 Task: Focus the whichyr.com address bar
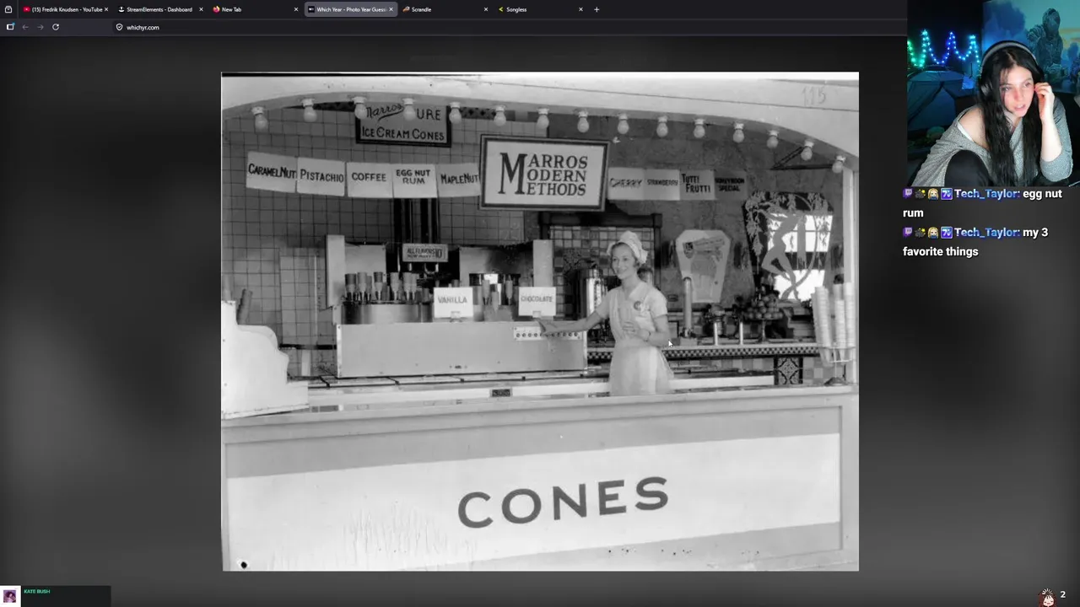click(506, 27)
